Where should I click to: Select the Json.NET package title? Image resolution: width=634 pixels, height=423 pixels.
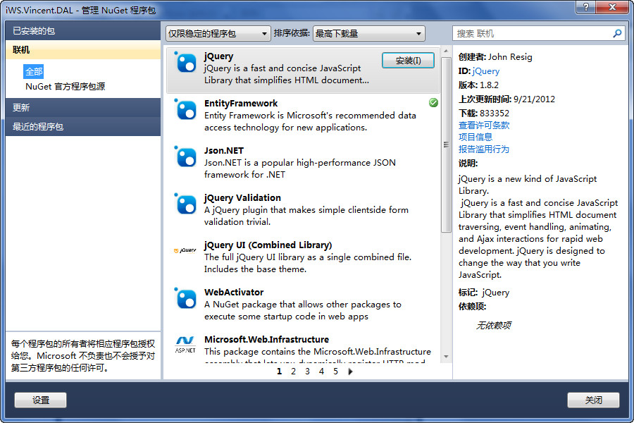pyautogui.click(x=223, y=151)
